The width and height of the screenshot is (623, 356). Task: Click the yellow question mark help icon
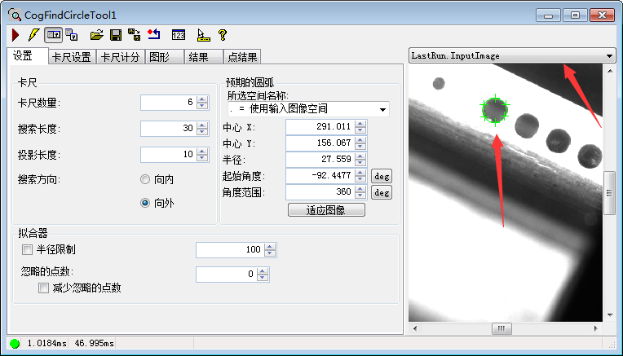coord(222,35)
